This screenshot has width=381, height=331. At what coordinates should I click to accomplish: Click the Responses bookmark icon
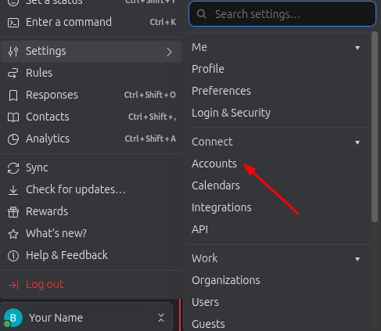tap(13, 95)
